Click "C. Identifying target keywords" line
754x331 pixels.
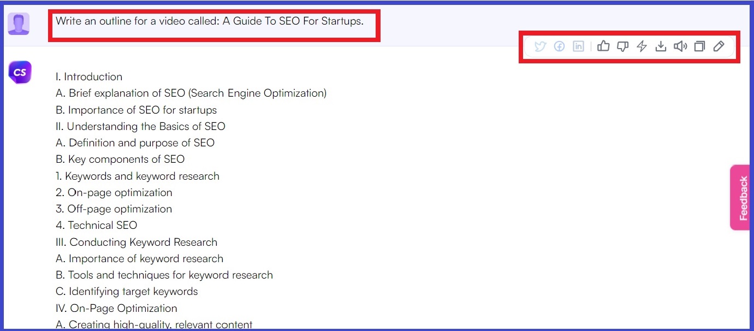[x=127, y=291]
